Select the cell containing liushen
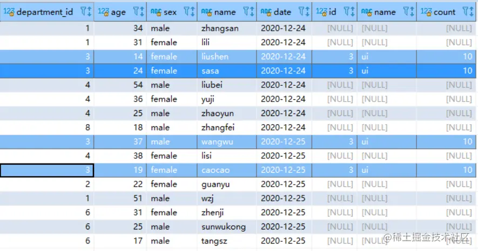478x251 pixels. pyautogui.click(x=227, y=57)
